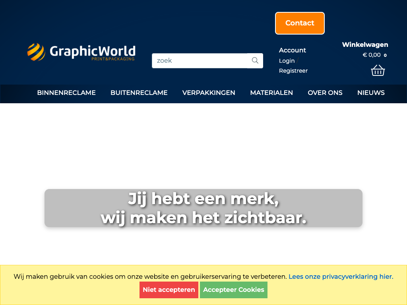Open the Login link
Viewport: 407px width, 305px height.
click(287, 61)
